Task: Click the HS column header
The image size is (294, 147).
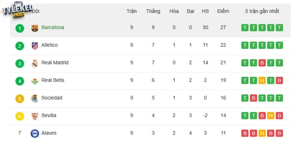Action: click(x=205, y=11)
